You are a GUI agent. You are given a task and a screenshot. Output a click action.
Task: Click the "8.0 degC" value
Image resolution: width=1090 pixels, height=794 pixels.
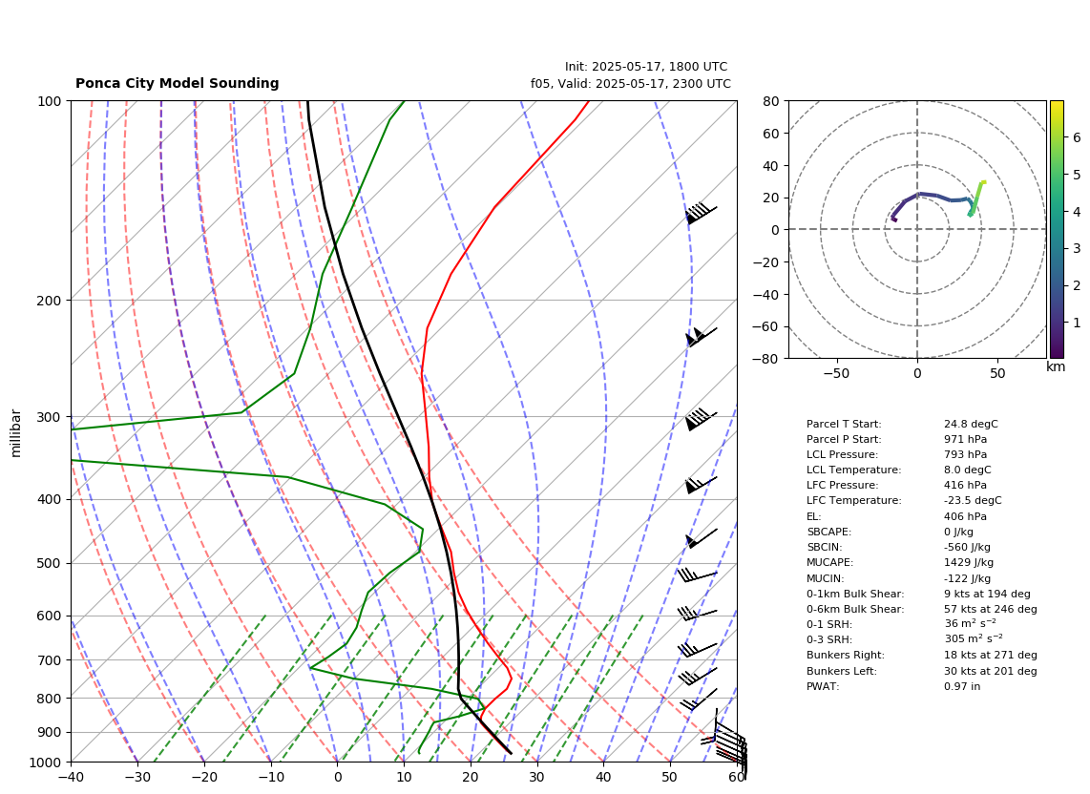pos(968,470)
